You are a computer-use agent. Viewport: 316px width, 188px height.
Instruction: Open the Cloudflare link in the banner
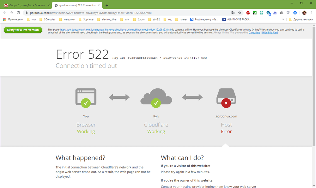click(x=254, y=32)
